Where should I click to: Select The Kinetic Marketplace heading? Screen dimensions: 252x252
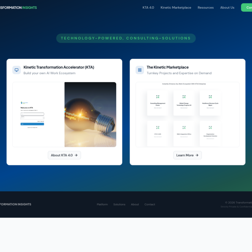[167, 67]
